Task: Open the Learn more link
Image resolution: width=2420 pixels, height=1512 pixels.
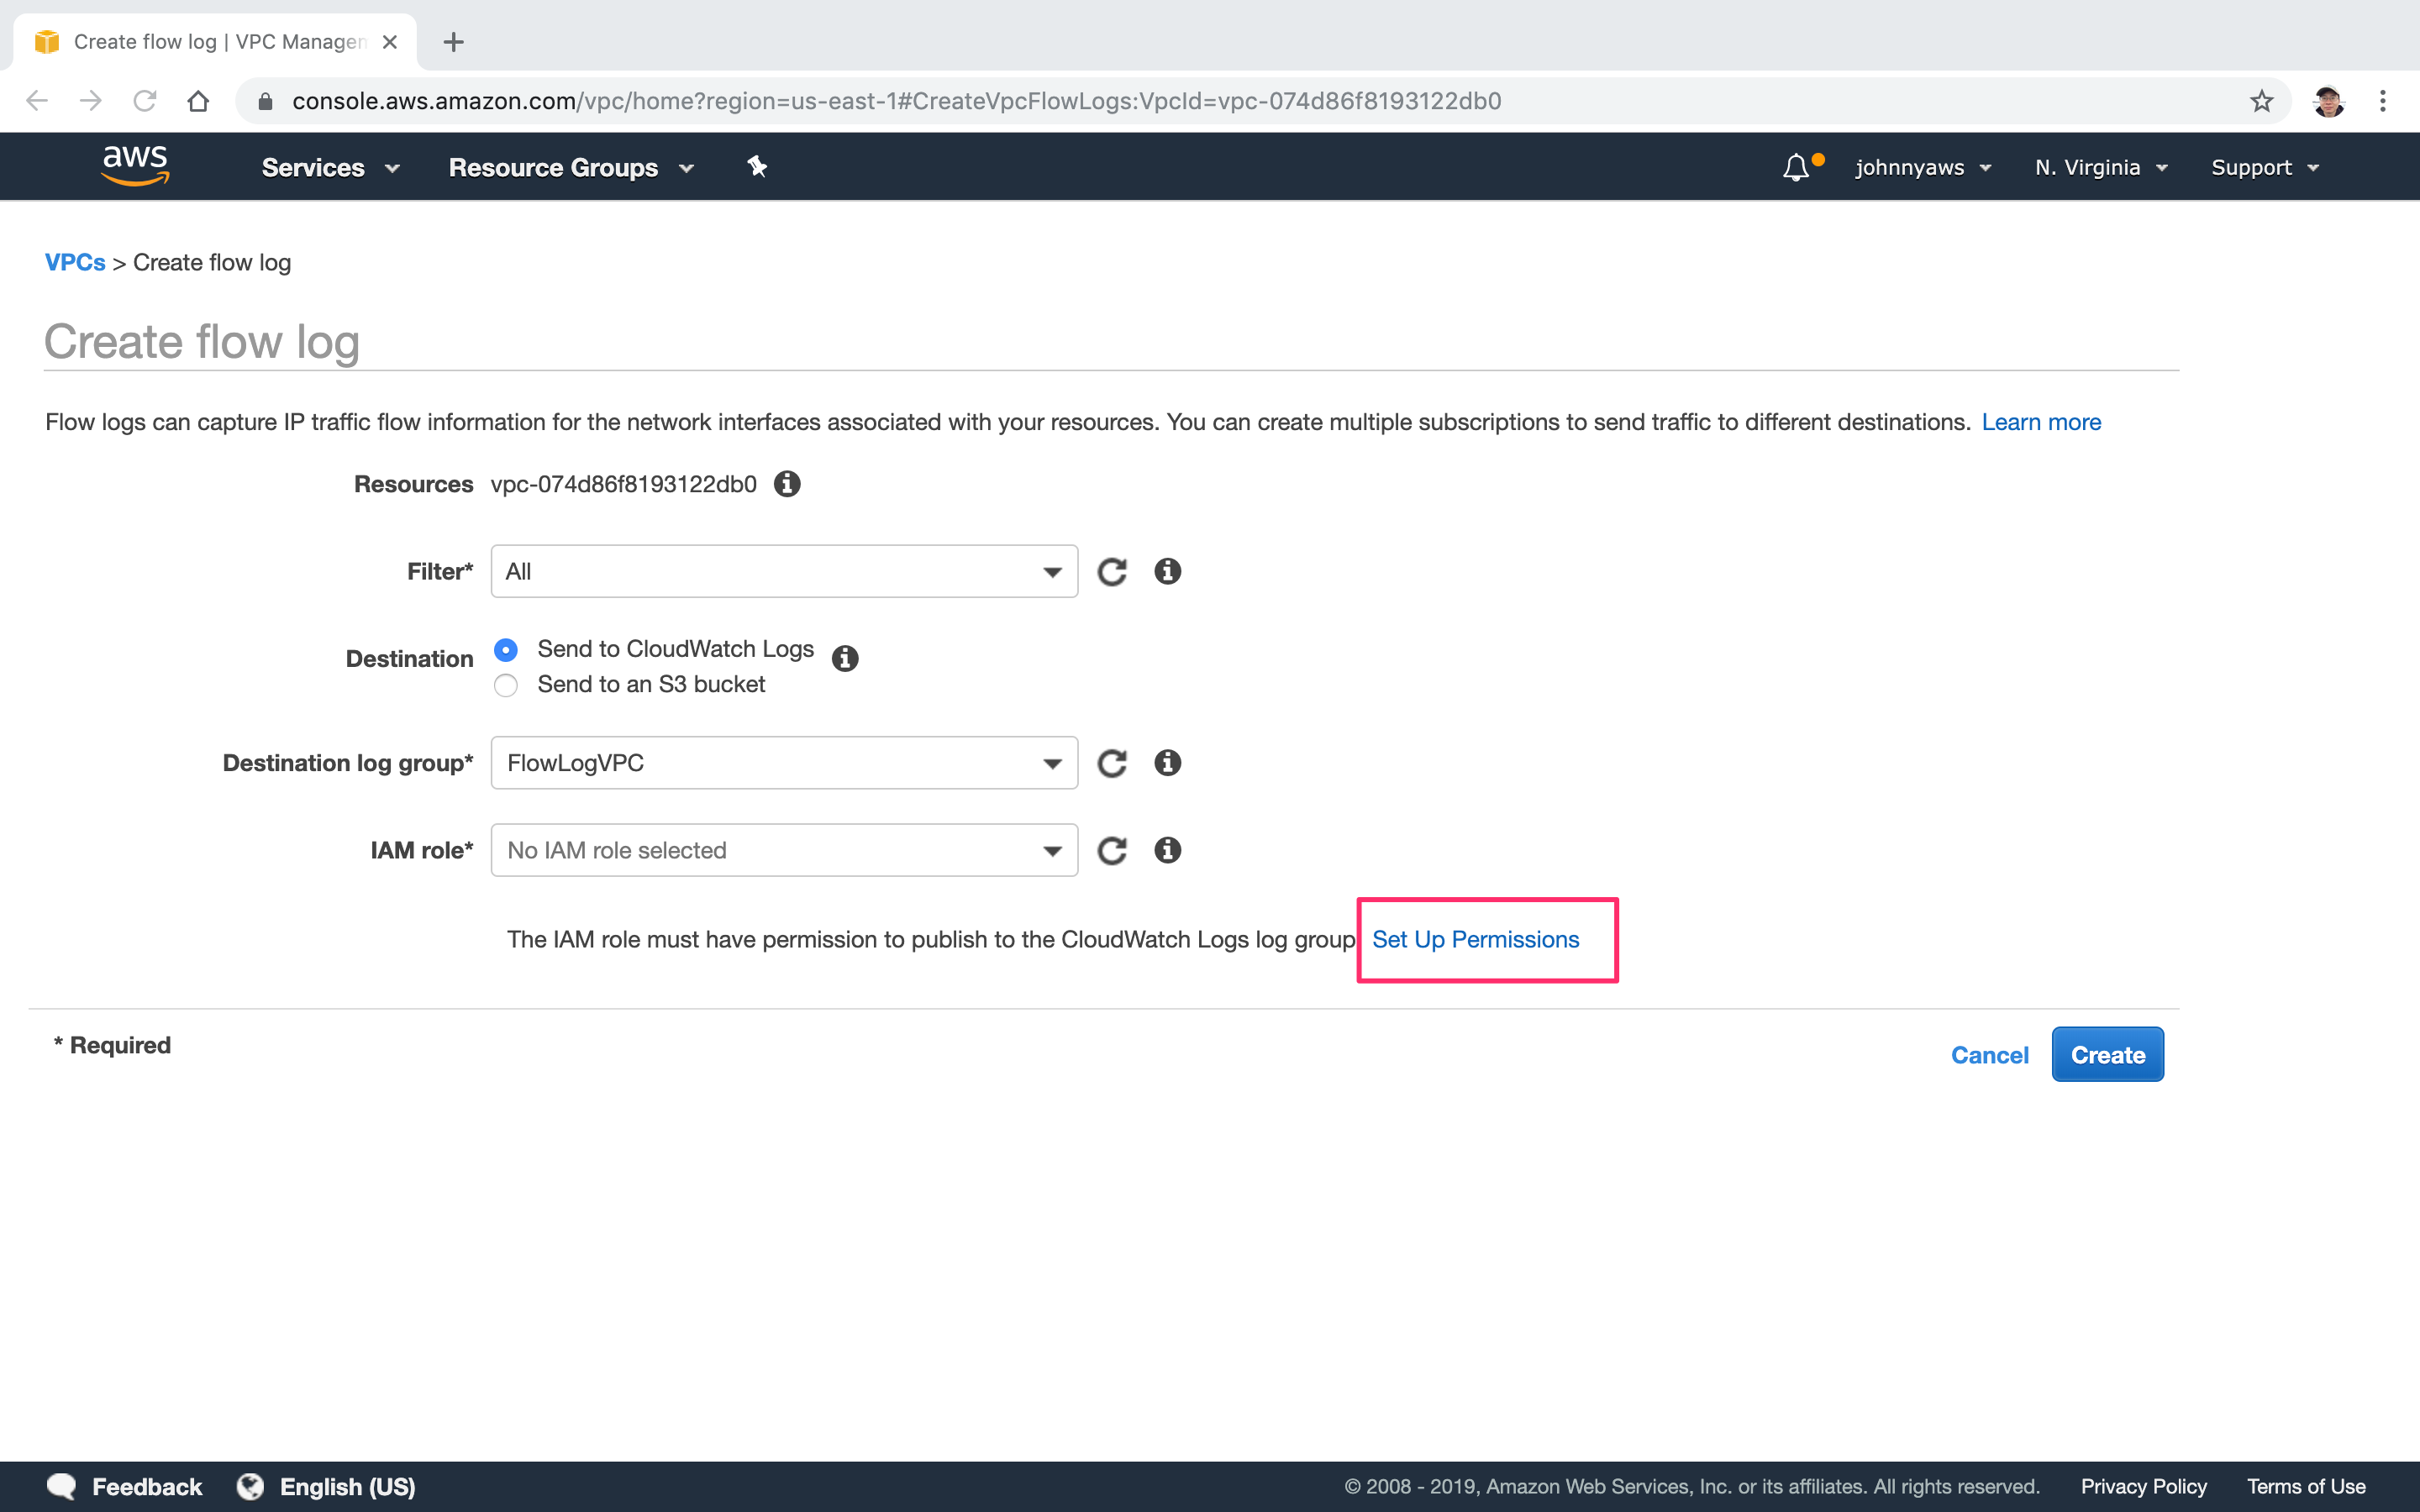Action: [2041, 422]
